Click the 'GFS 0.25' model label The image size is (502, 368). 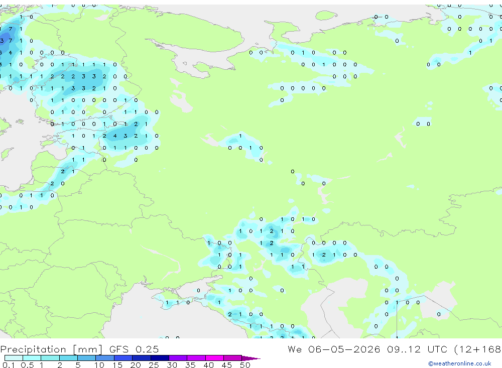pos(134,349)
